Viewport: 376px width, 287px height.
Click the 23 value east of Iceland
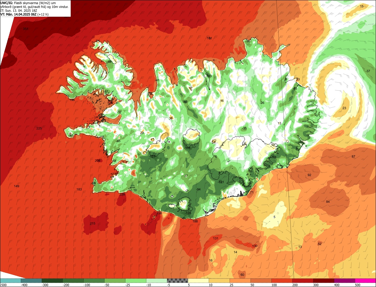(x=344, y=108)
